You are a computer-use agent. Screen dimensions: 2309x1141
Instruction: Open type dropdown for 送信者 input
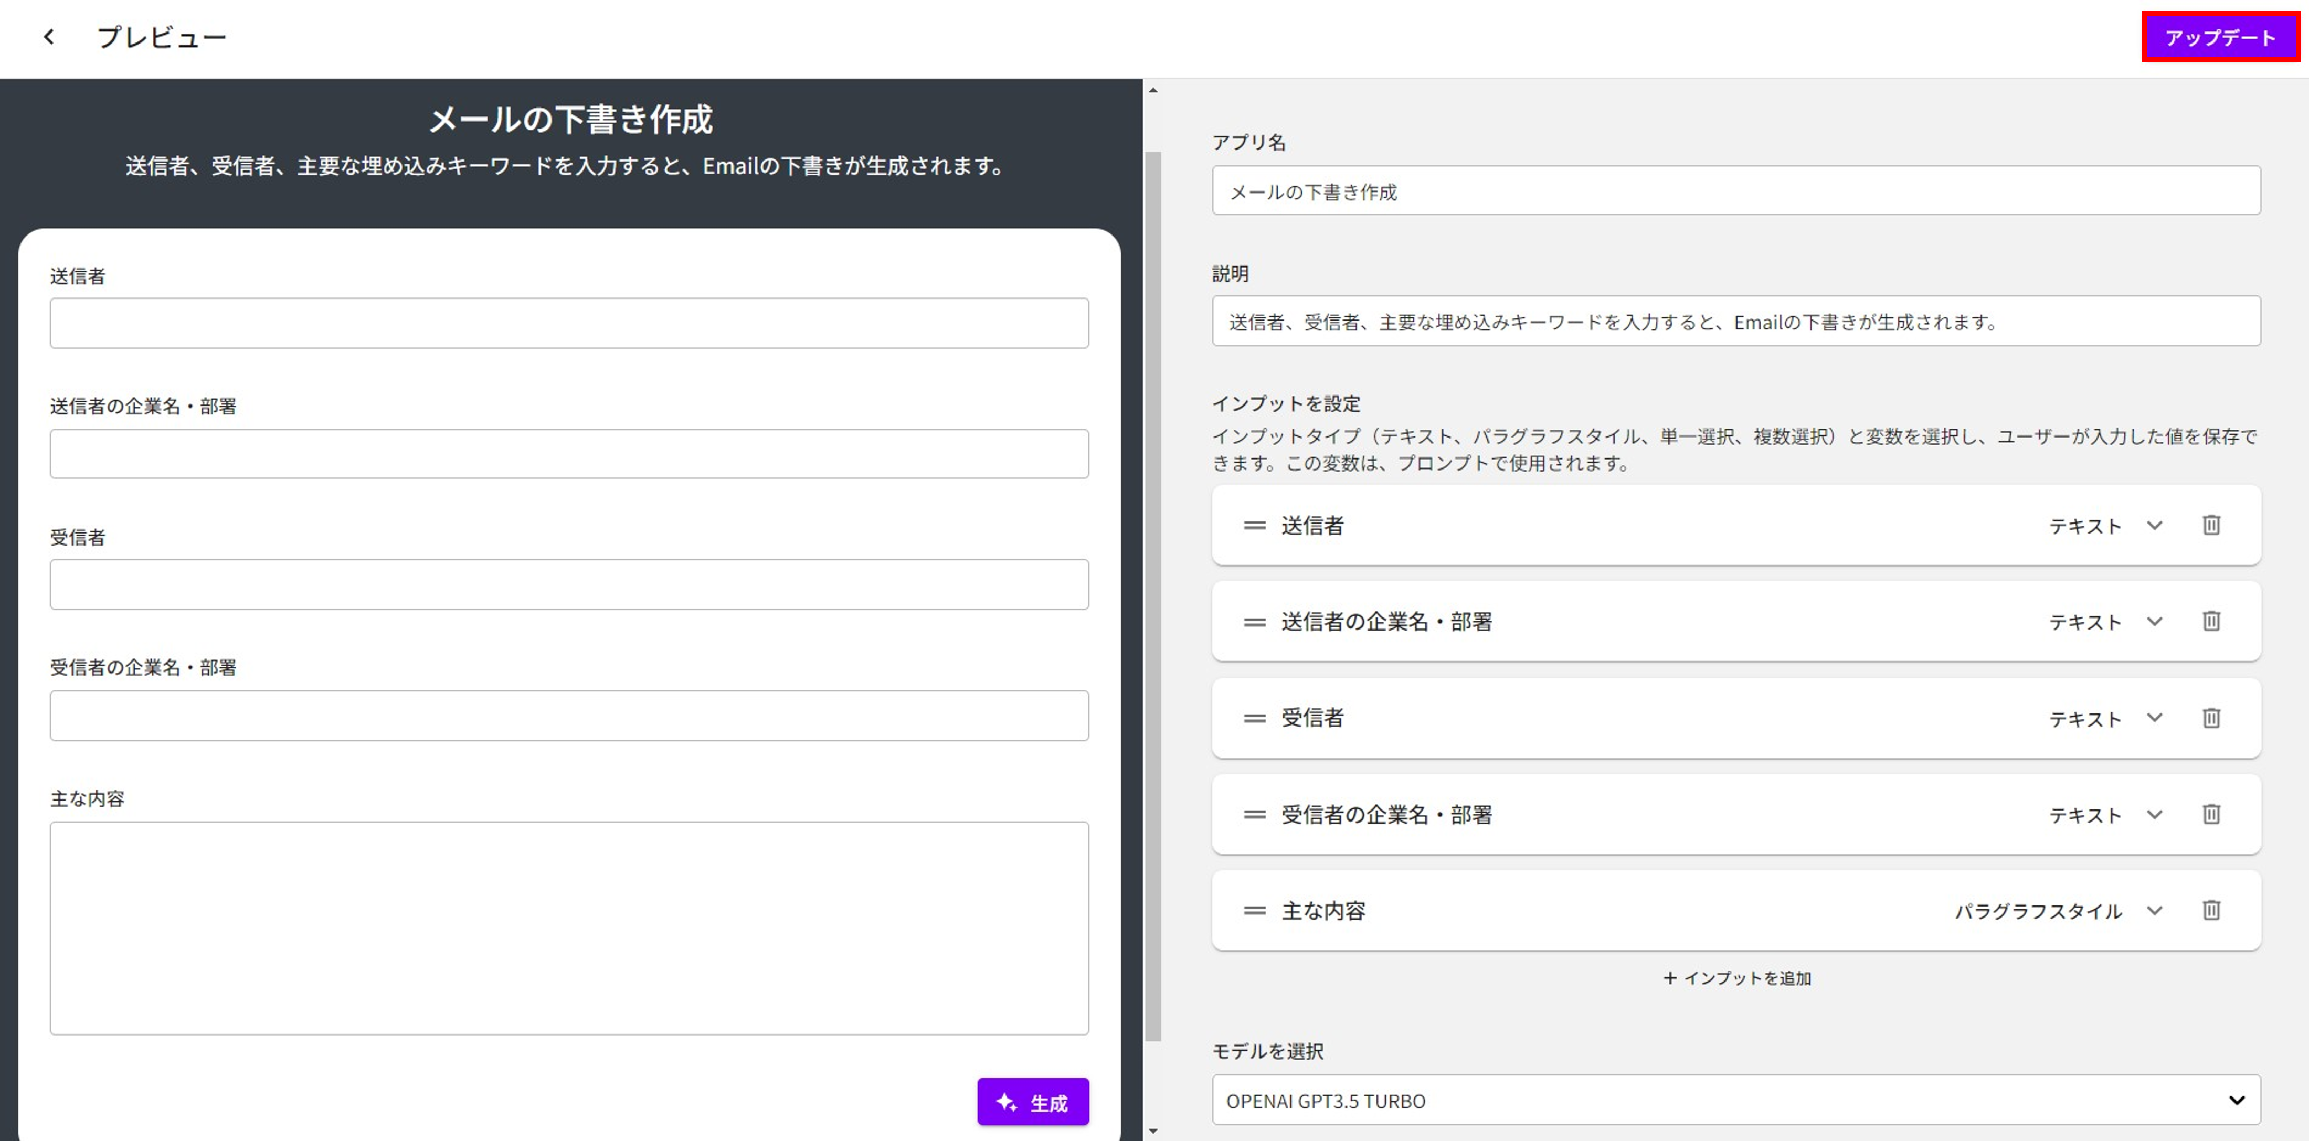[x=2154, y=526]
